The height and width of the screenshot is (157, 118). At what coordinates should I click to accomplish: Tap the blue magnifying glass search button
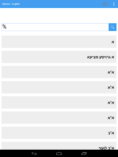point(112,27)
